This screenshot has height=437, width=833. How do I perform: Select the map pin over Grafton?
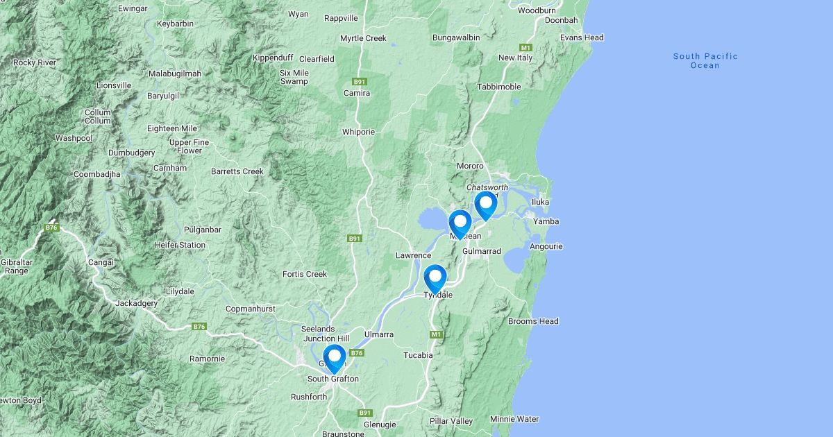(335, 359)
